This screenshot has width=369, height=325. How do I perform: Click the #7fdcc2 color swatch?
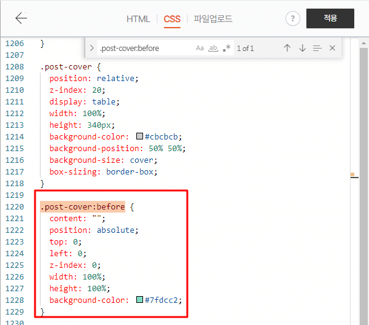pyautogui.click(x=139, y=300)
